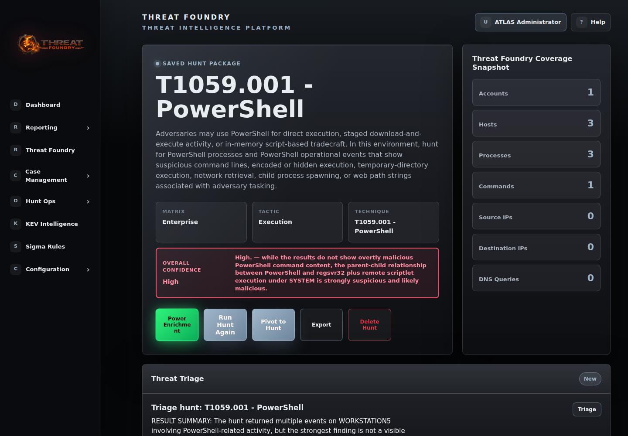Screen dimensions: 628x436
Task: Open the ATLAS Administrator account button
Action: (521, 22)
